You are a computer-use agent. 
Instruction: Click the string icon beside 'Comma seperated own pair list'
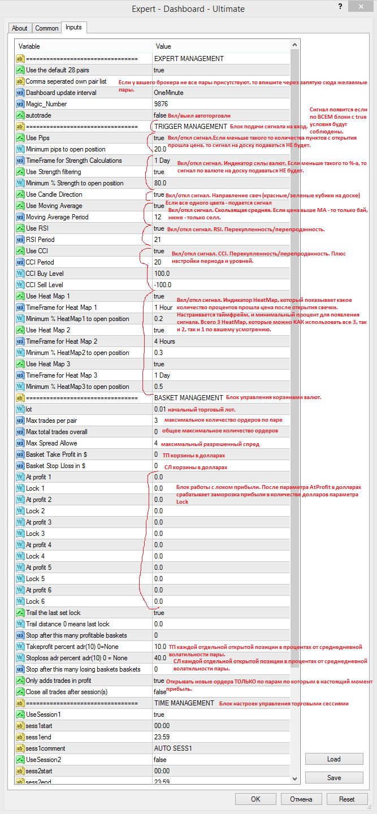click(20, 81)
